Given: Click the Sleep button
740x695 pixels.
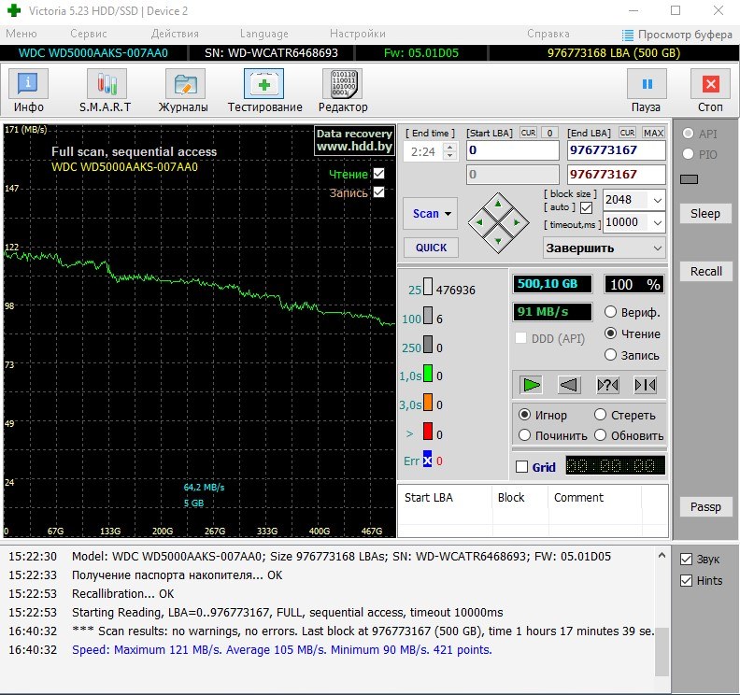Looking at the screenshot, I should (x=705, y=213).
